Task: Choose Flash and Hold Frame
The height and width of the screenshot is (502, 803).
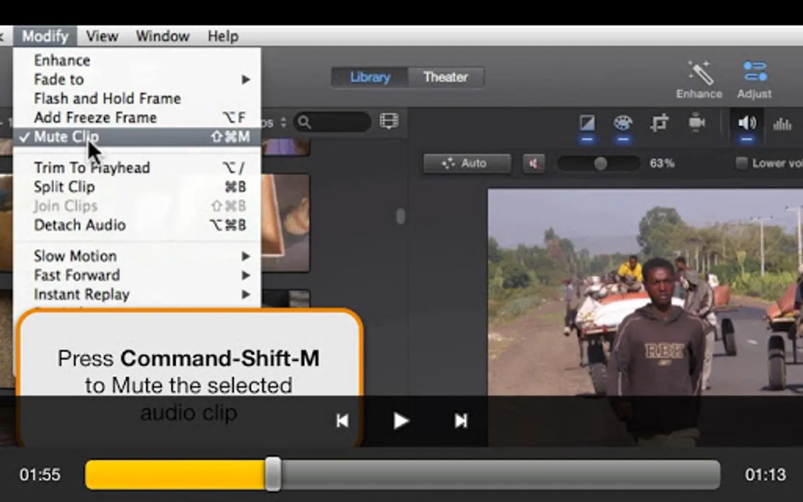Action: coord(137,99)
